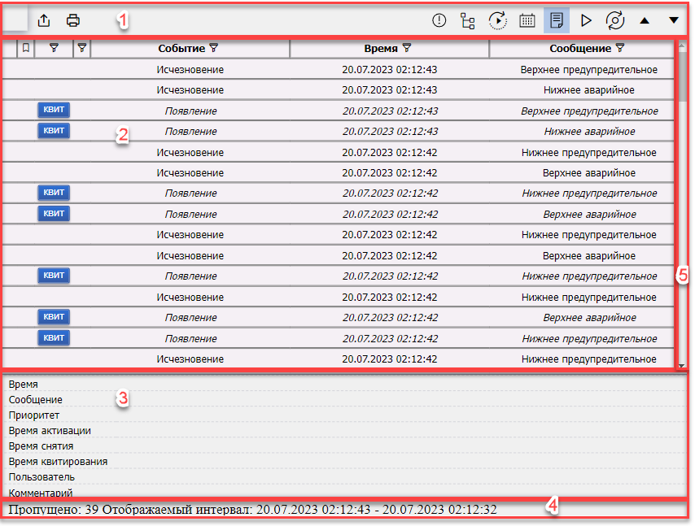695x526 pixels.
Task: Click the refresh/sync icon in toolbar
Action: (614, 20)
